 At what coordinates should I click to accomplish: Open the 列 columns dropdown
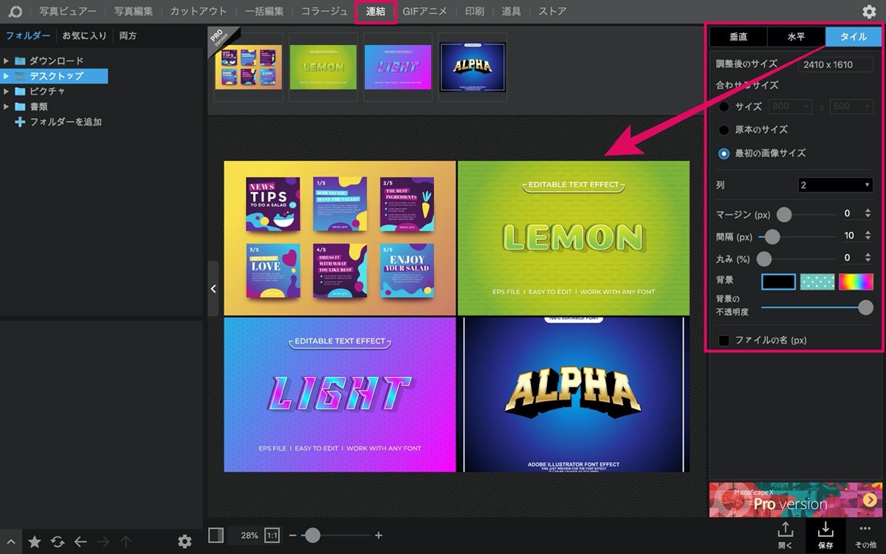836,185
